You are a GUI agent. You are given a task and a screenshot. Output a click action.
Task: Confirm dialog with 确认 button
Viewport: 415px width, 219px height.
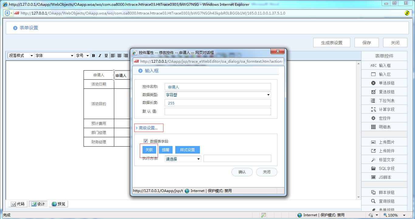coord(242,172)
